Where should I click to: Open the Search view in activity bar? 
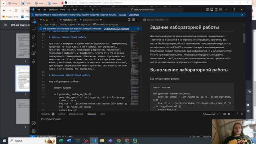(34, 29)
